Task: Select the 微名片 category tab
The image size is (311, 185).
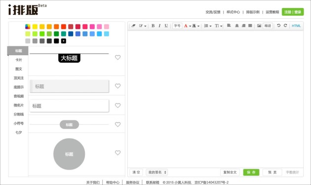Action: pos(18,105)
